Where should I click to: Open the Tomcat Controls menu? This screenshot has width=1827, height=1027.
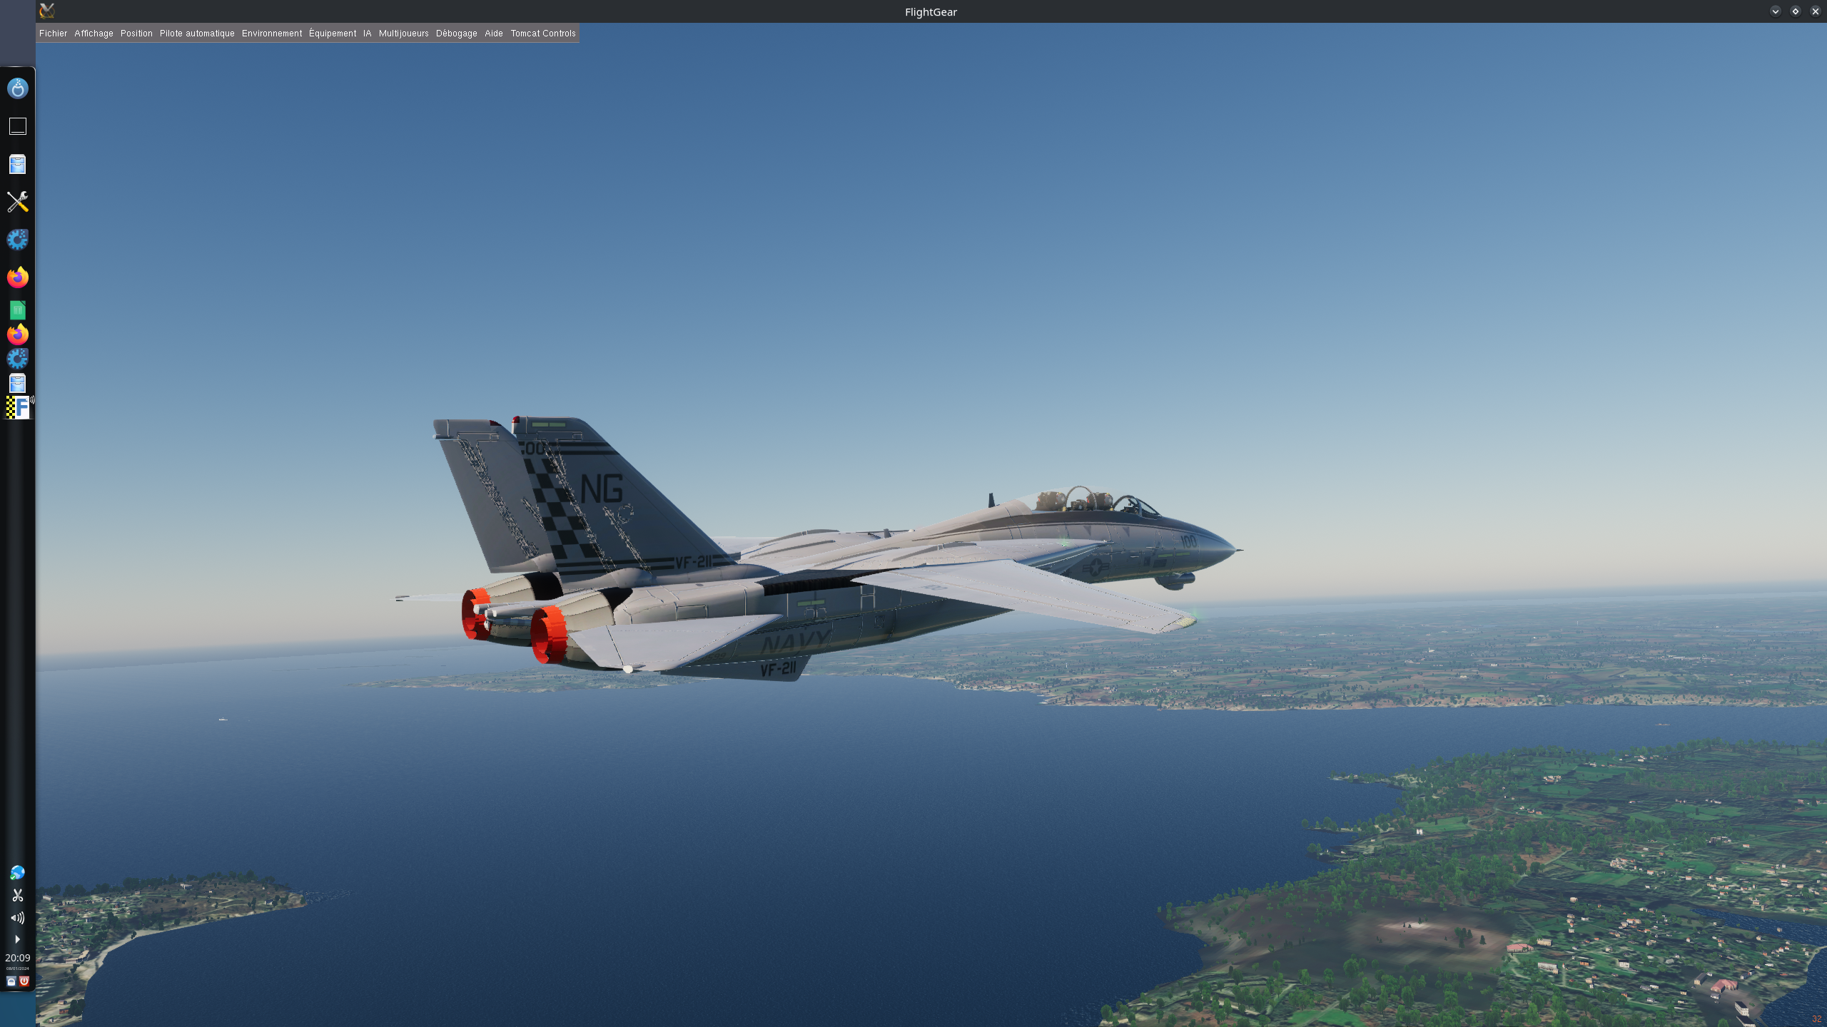pyautogui.click(x=542, y=34)
